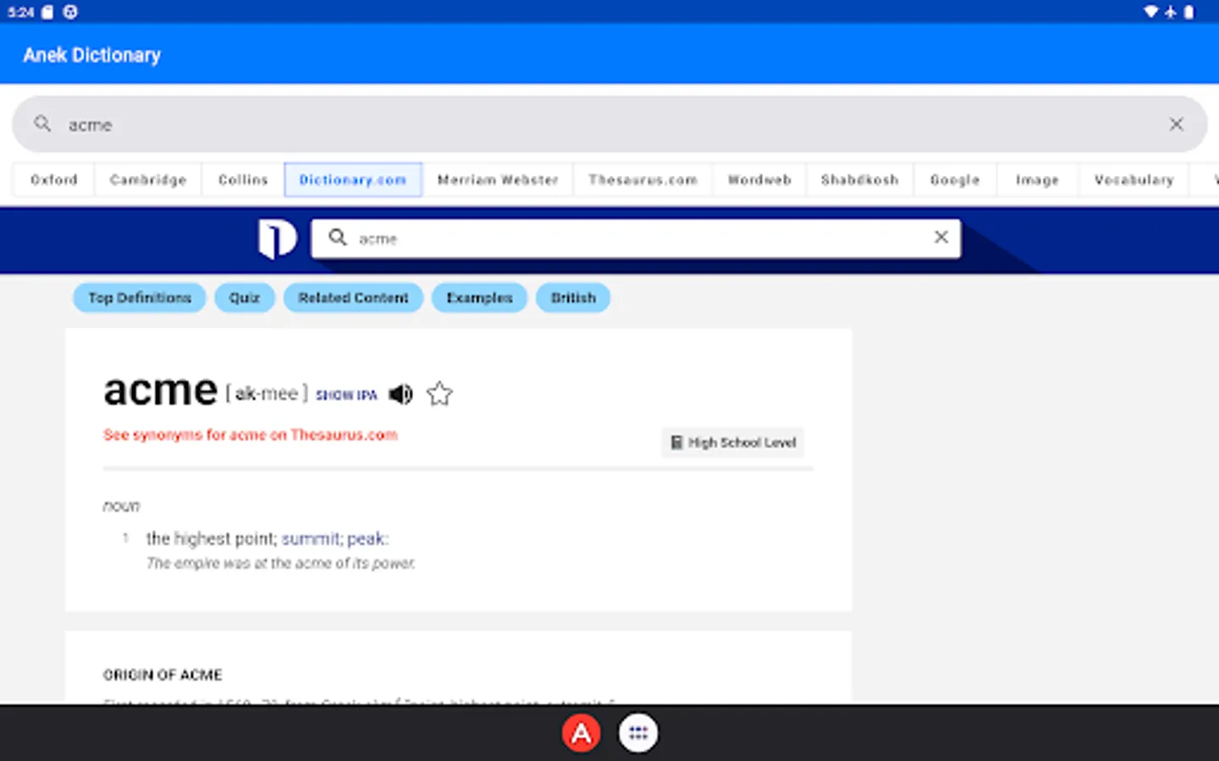Image resolution: width=1219 pixels, height=761 pixels.
Task: Open the Google tab
Action: coord(955,180)
